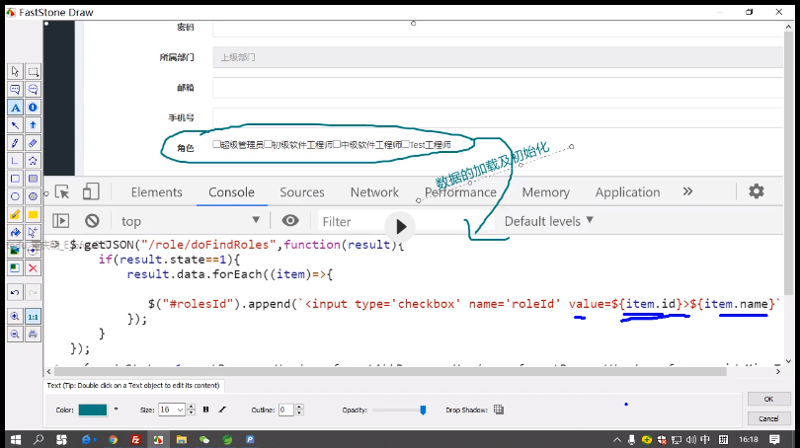Toggle console sidebar panel icon
This screenshot has width=800, height=448.
point(60,221)
